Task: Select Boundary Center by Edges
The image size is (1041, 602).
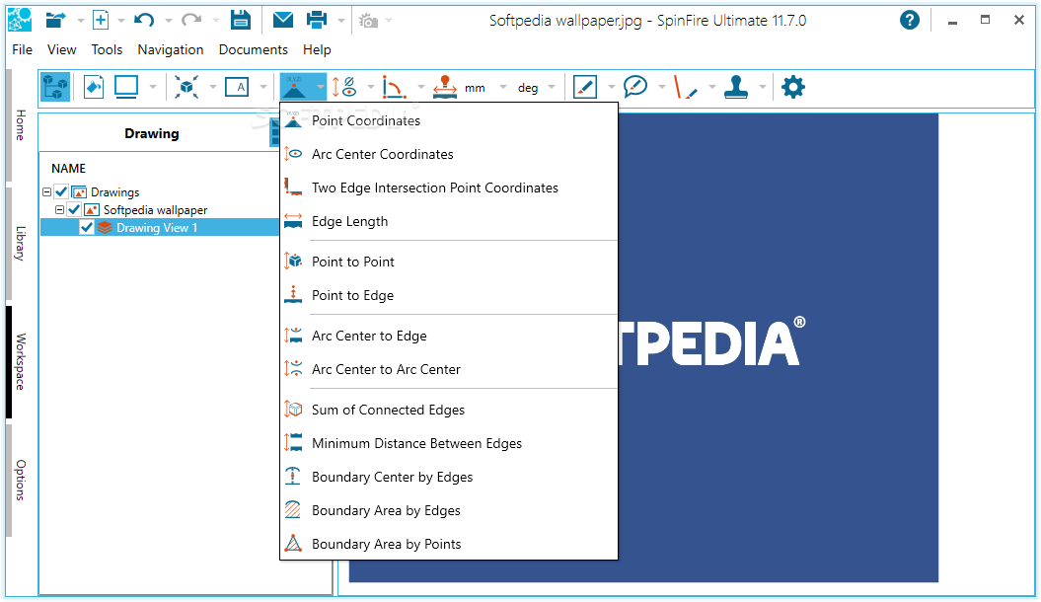Action: click(449, 478)
